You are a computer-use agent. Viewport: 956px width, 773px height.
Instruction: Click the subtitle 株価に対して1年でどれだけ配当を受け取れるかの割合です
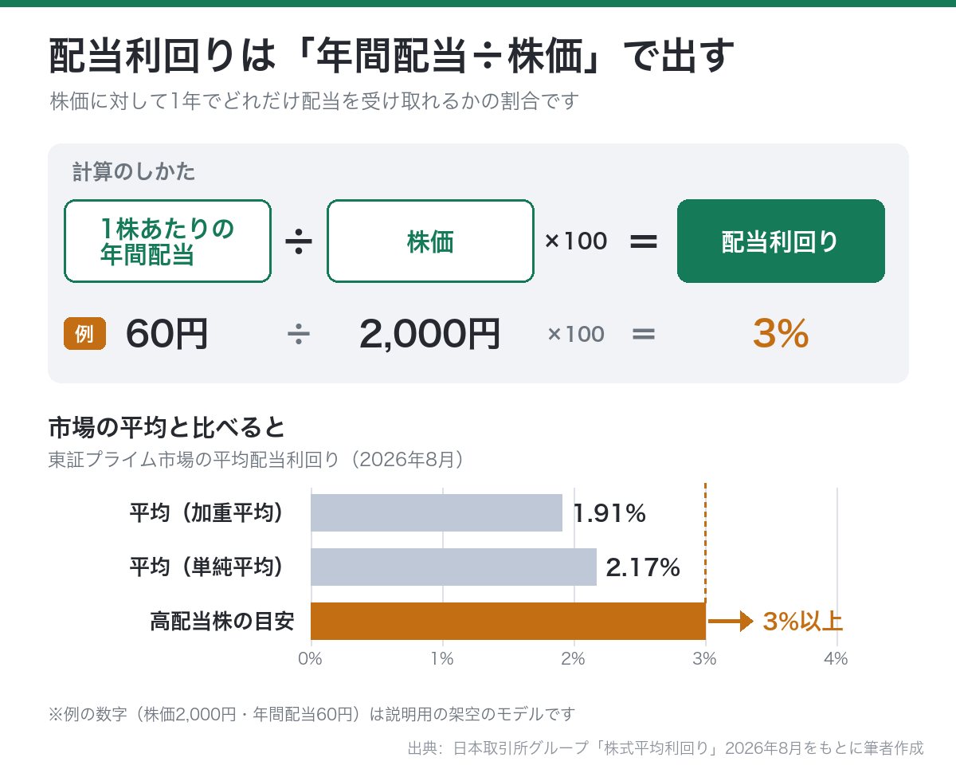(x=313, y=102)
